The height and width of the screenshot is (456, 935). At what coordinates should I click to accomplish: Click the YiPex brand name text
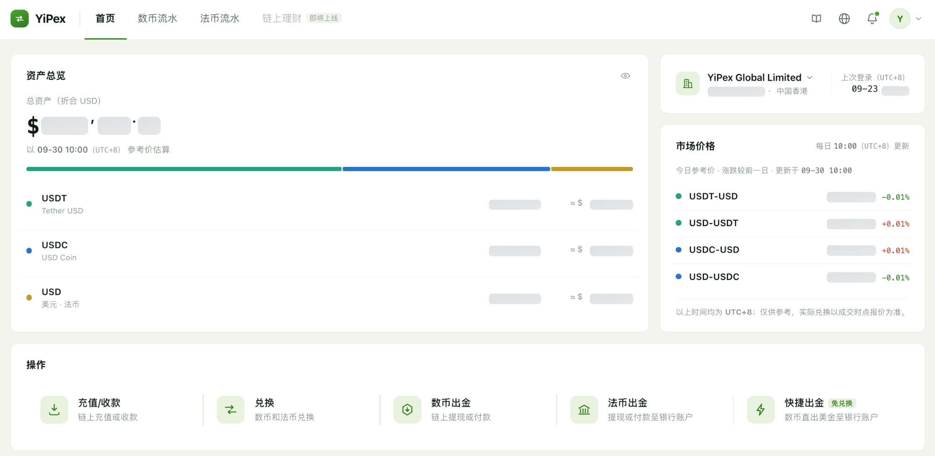(x=50, y=19)
